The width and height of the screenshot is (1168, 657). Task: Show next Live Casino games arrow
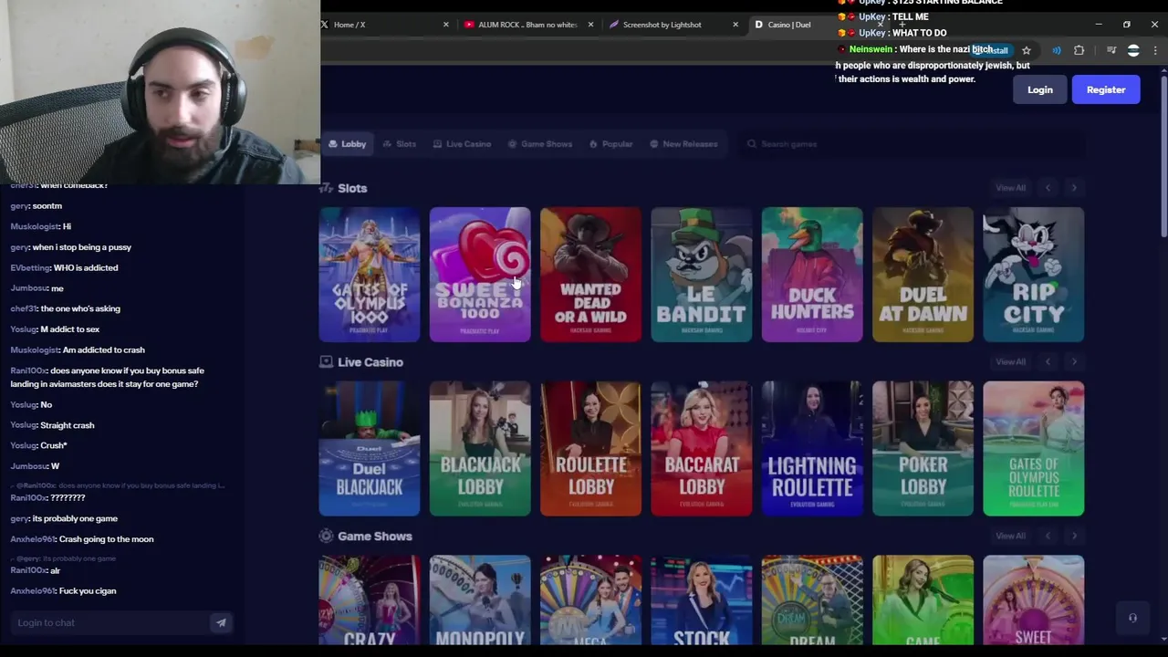click(x=1074, y=362)
